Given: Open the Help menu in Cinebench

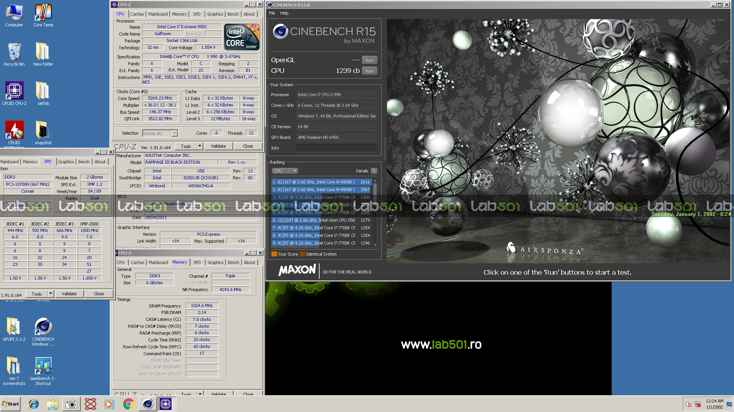Looking at the screenshot, I should [284, 13].
